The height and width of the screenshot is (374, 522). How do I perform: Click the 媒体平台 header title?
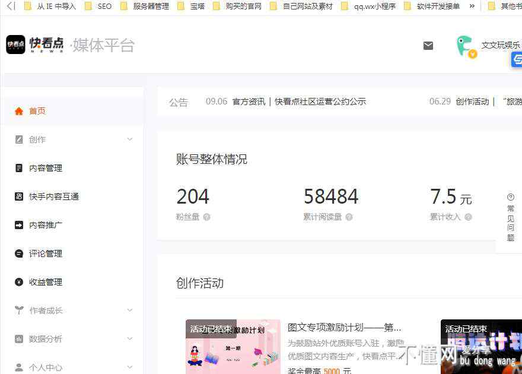click(x=104, y=45)
